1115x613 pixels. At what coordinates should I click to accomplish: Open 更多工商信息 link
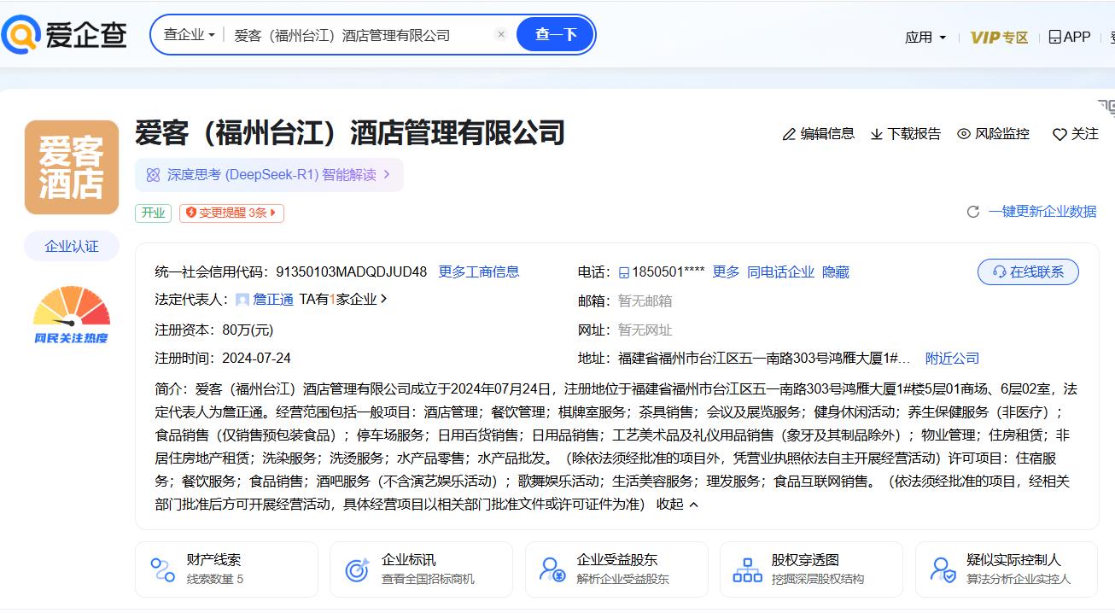pos(479,272)
